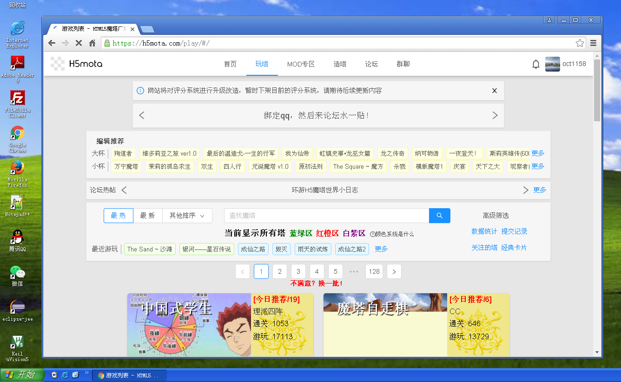The width and height of the screenshot is (621, 382).
Task: Show next banner with right chevron
Action: point(495,115)
